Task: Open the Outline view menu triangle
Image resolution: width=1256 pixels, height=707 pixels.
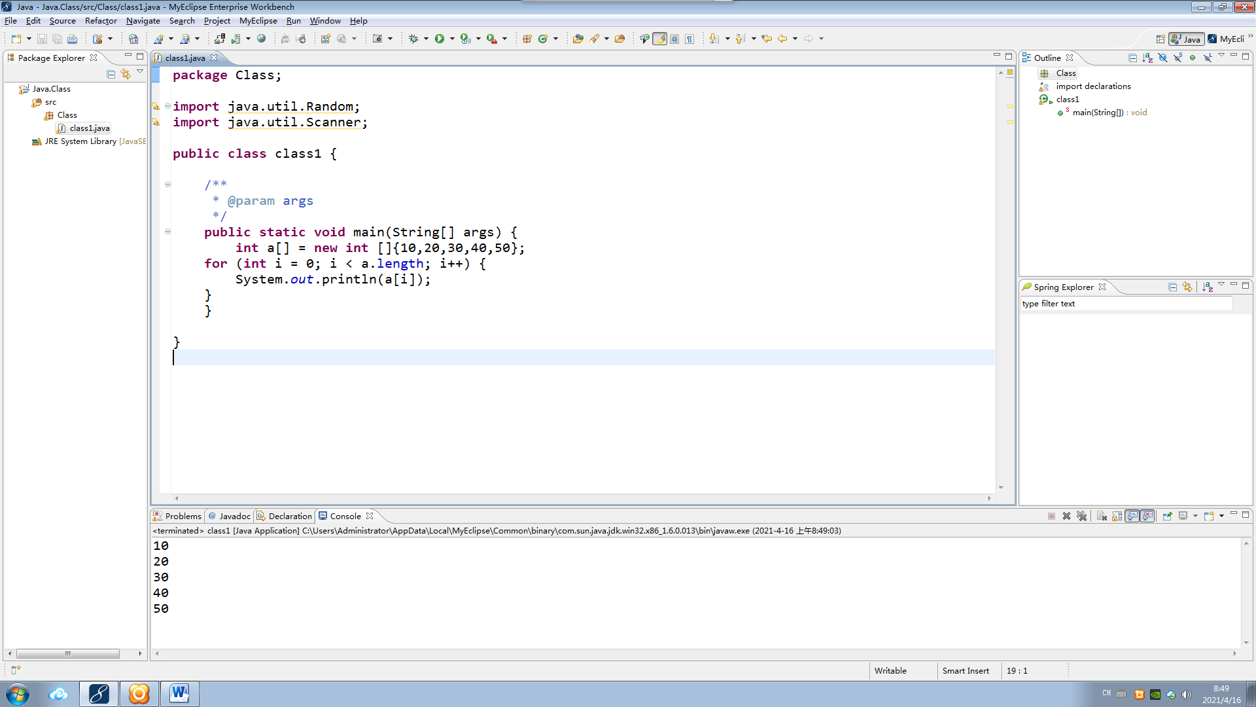Action: 1221,56
